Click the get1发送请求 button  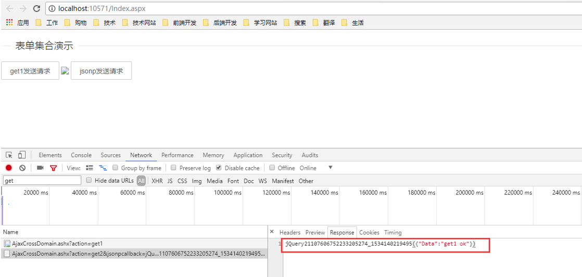tap(30, 70)
